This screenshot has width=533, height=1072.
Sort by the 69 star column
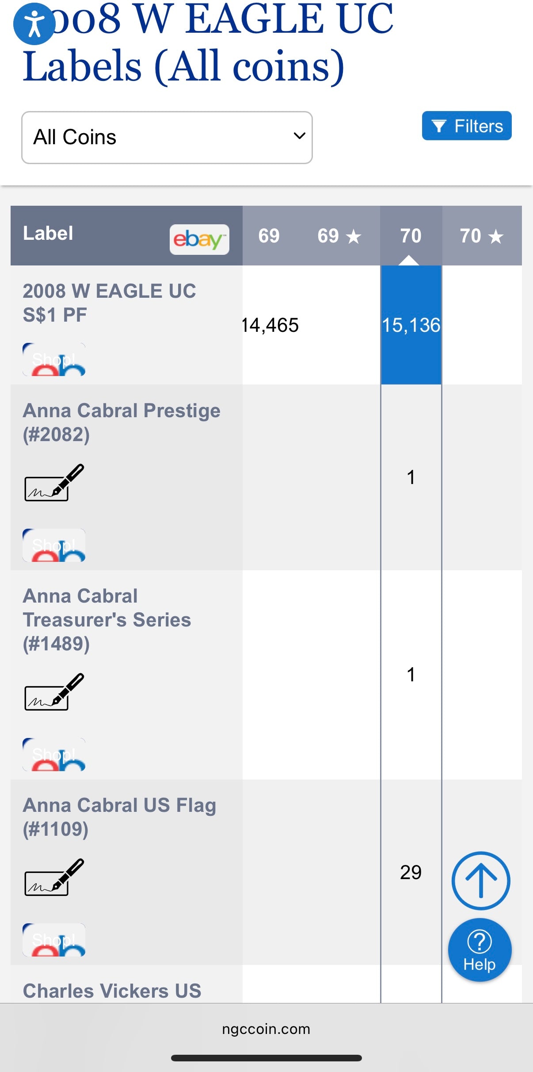tap(339, 236)
